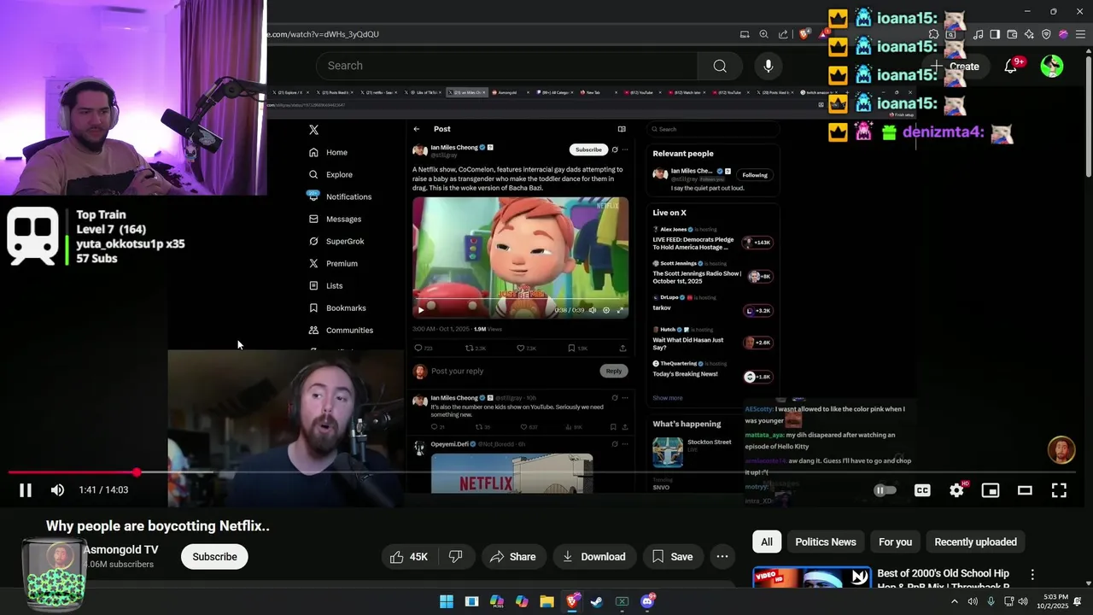The image size is (1093, 615).
Task: Open Leo AI sparkle icon
Action: tap(1030, 34)
